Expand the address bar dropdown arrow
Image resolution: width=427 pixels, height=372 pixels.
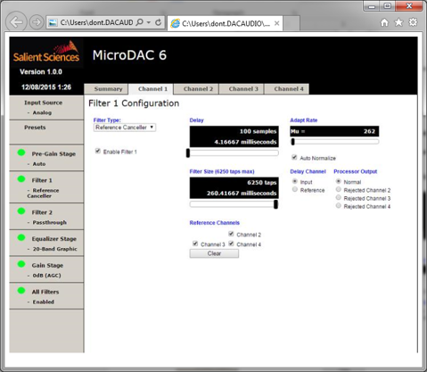point(149,22)
